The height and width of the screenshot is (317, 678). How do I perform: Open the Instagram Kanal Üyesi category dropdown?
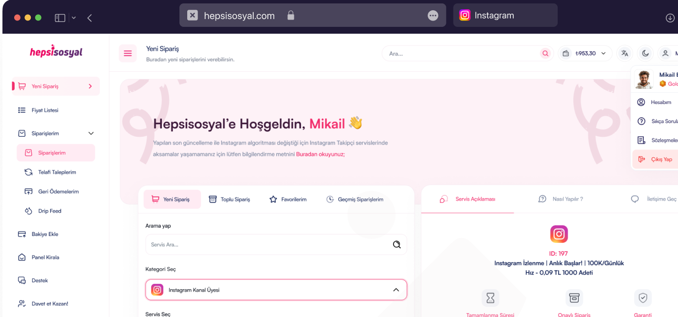[276, 290]
